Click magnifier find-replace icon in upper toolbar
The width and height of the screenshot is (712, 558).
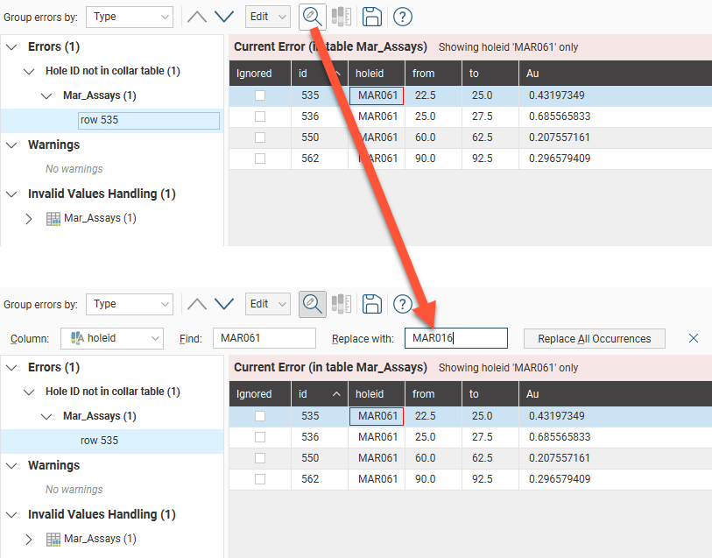[x=311, y=17]
